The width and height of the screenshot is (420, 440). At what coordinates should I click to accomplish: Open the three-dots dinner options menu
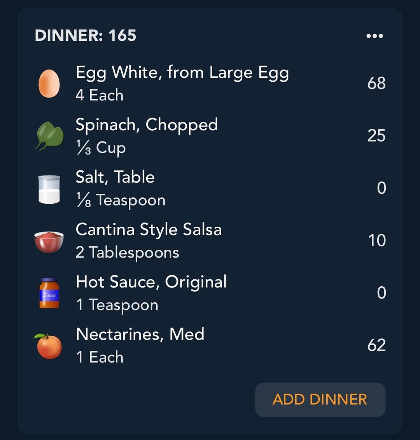pyautogui.click(x=374, y=36)
